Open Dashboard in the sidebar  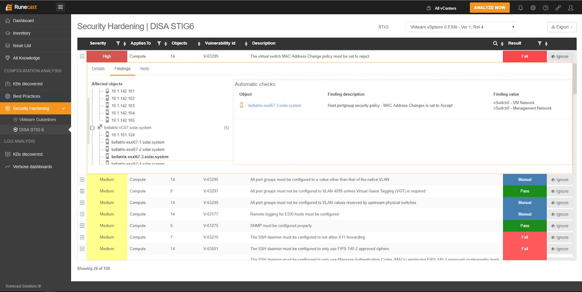35,21
